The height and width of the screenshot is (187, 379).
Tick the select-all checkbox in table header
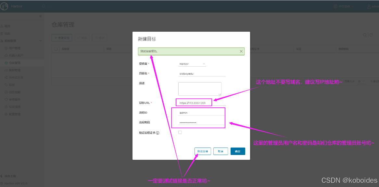pos(56,49)
